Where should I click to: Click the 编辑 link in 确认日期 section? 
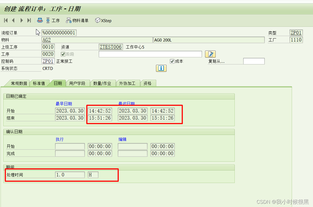pos(122,139)
